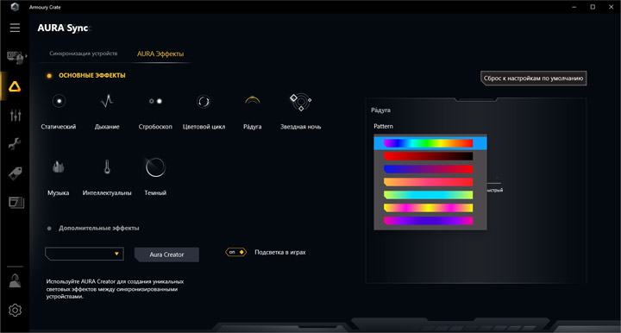Switch to Синхронизация устройств tab

pos(83,53)
